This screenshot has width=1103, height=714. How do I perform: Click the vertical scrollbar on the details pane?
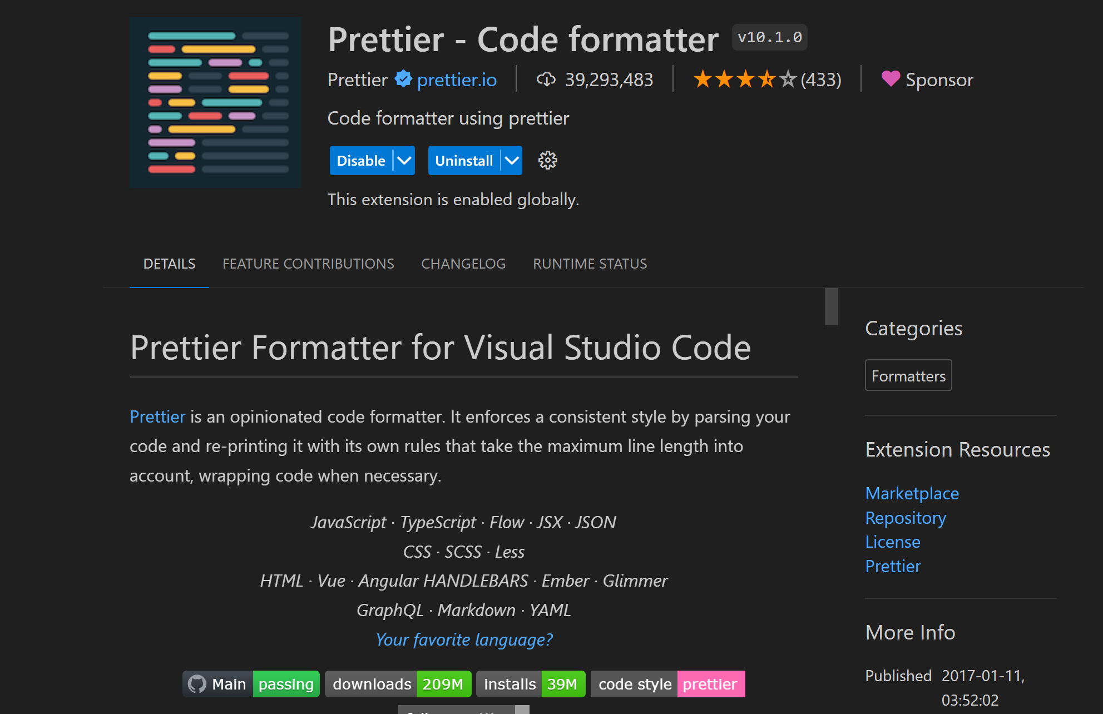[x=832, y=306]
